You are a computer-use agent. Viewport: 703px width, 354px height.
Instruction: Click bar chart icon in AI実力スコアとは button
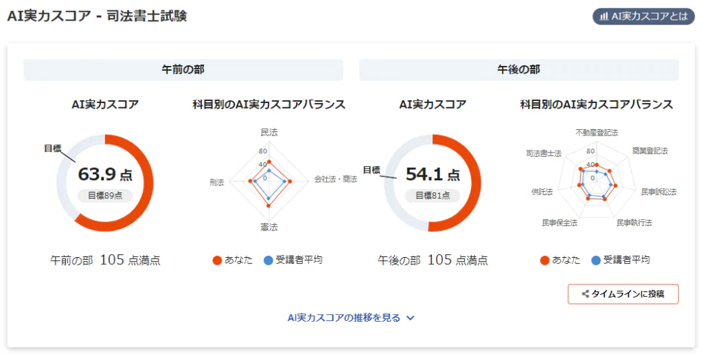pos(604,16)
